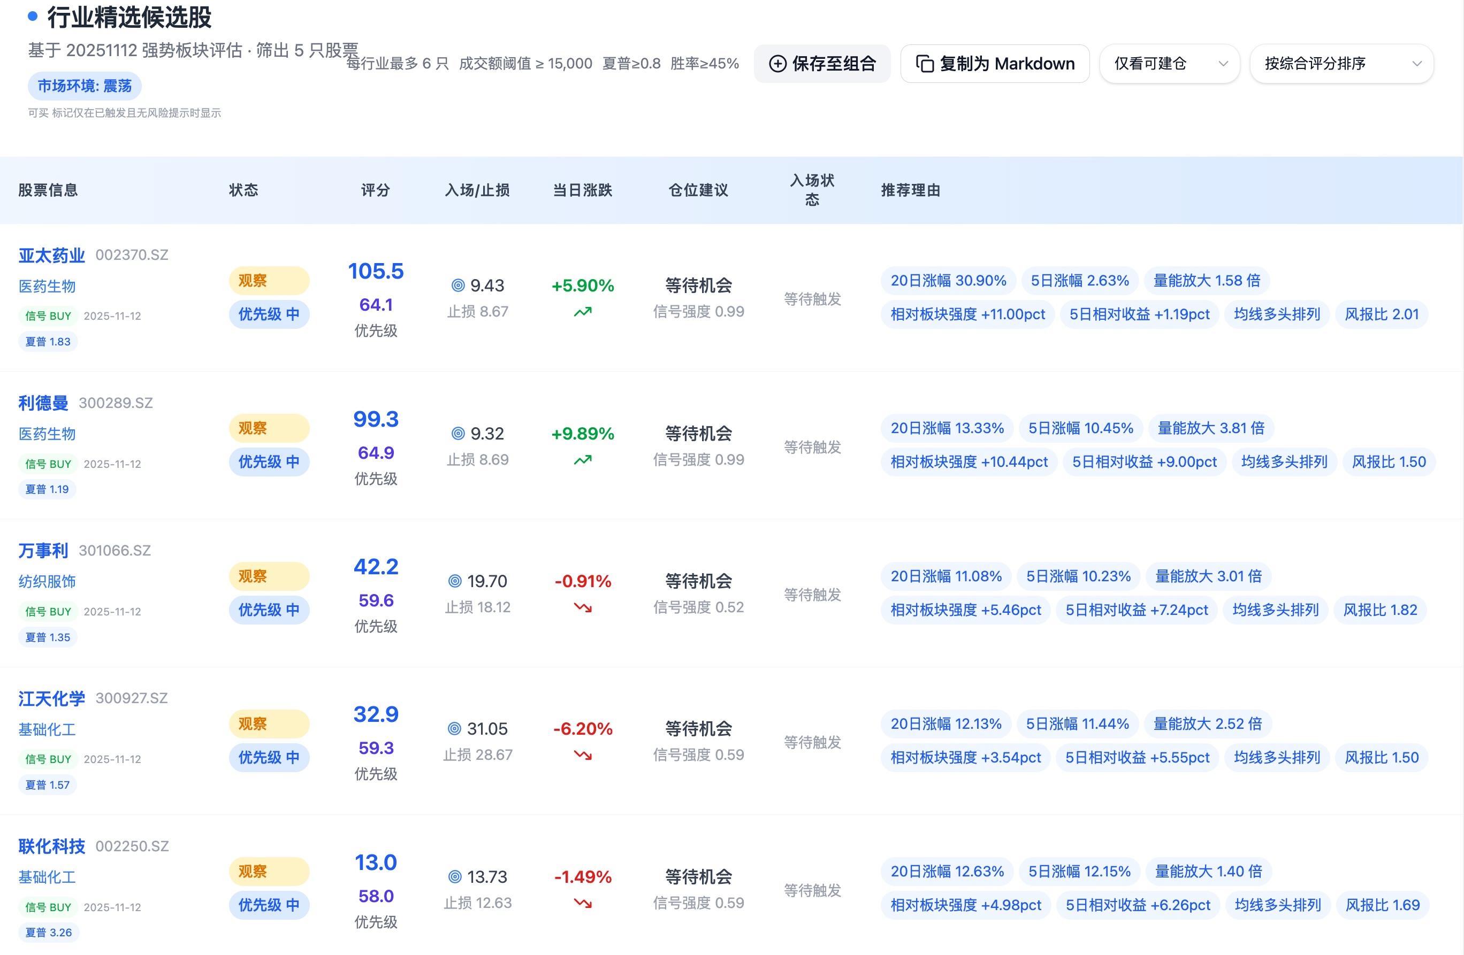Screen dimensions: 1464x955
Task: Click 纺织服饰 industry link under 万事利
Action: [x=47, y=581]
